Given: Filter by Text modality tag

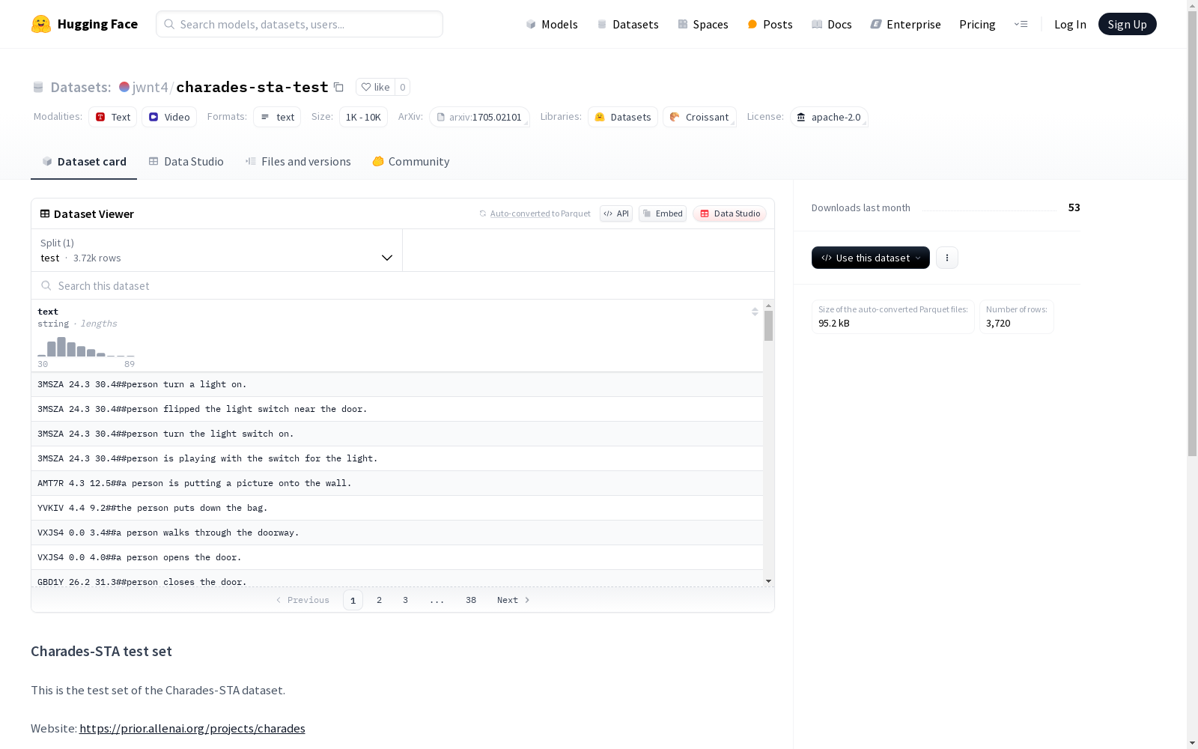Looking at the screenshot, I should [x=112, y=117].
